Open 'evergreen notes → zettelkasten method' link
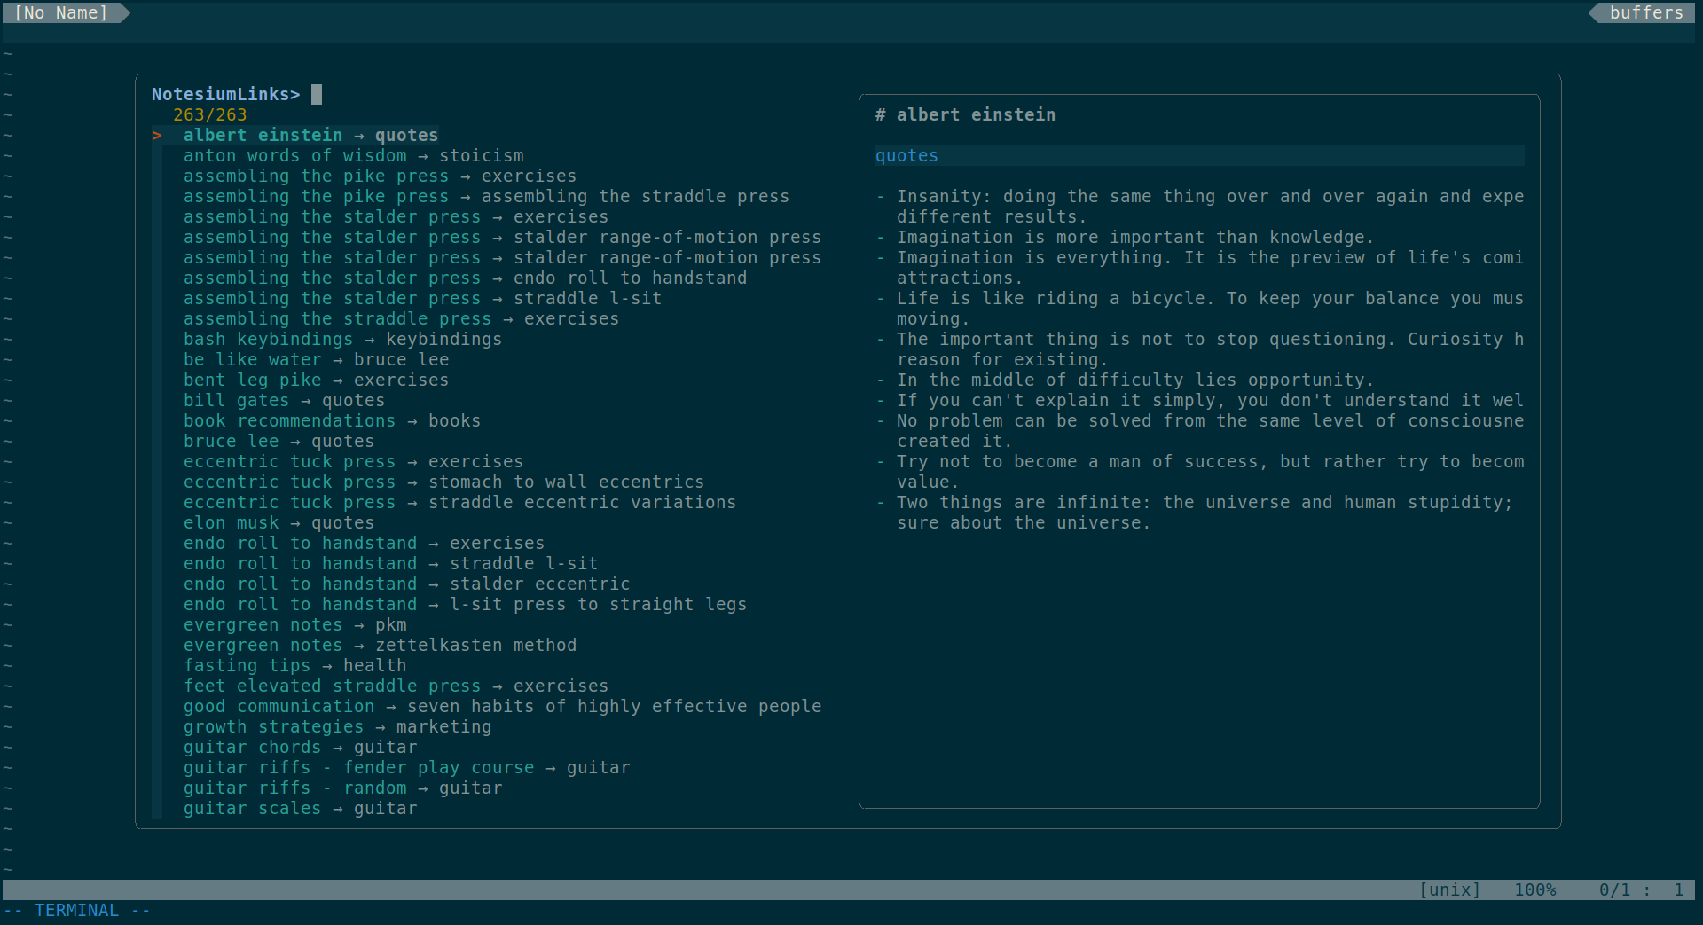This screenshot has height=925, width=1703. pos(380,645)
